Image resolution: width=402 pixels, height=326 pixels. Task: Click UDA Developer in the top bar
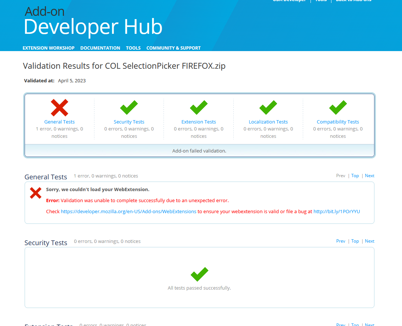289,1
